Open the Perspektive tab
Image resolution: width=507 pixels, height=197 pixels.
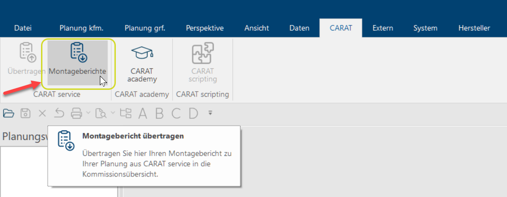coord(205,28)
